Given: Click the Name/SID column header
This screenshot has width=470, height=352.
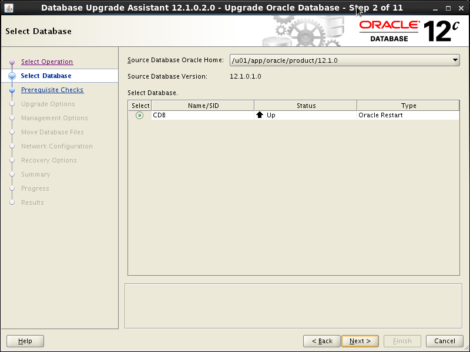Looking at the screenshot, I should pos(202,105).
